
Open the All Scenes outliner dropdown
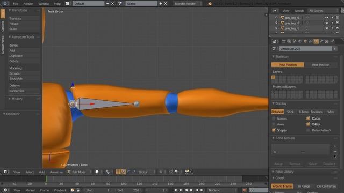click(x=323, y=11)
